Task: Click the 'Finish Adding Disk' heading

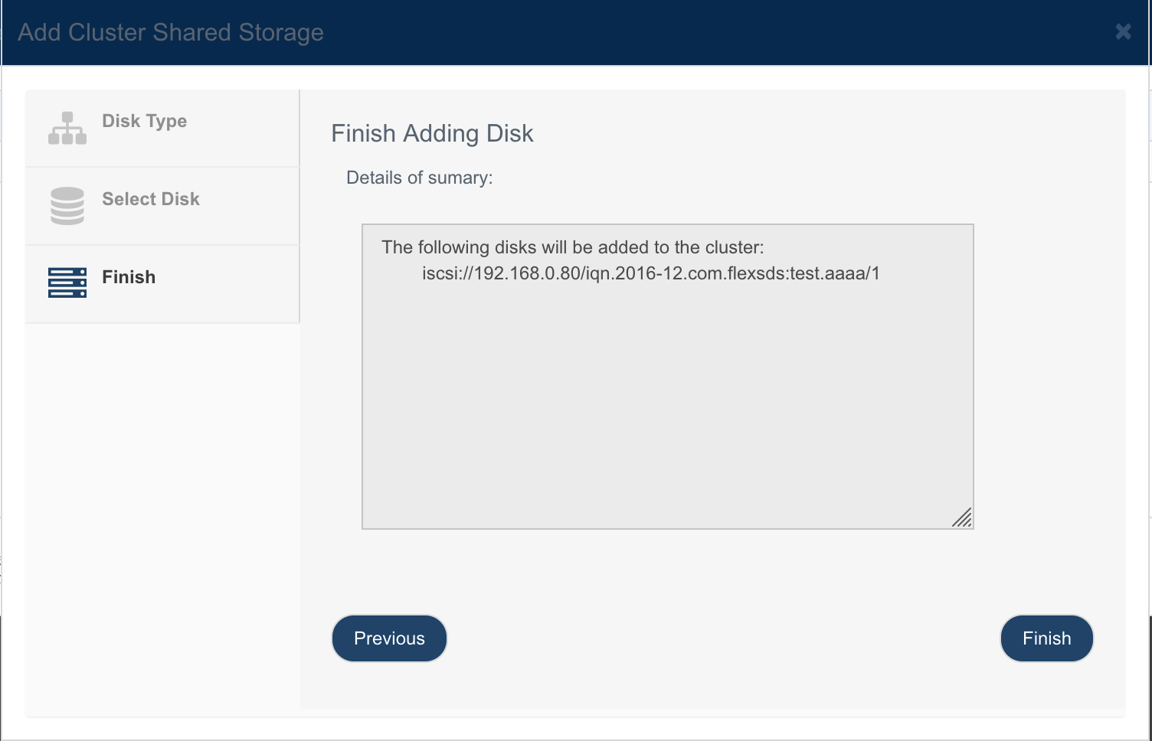Action: pos(432,133)
